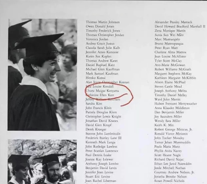This screenshot has height=184, width=207.
Task: Select the bottom graduates group photo
Action: point(42,162)
